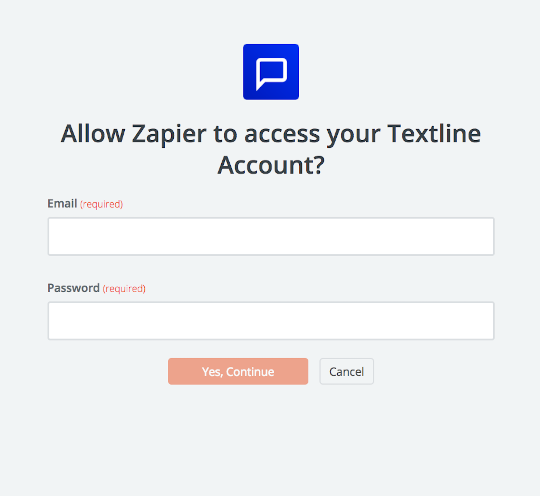Viewport: 540px width, 496px height.
Task: Cancel the Zapier authorization
Action: pyautogui.click(x=347, y=371)
